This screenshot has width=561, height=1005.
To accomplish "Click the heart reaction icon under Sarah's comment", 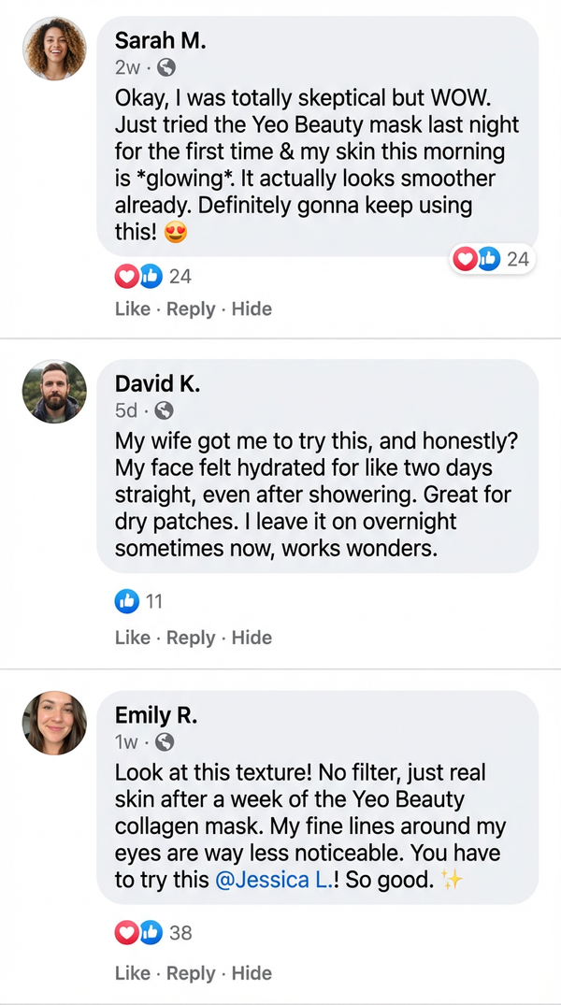I will click(x=126, y=276).
